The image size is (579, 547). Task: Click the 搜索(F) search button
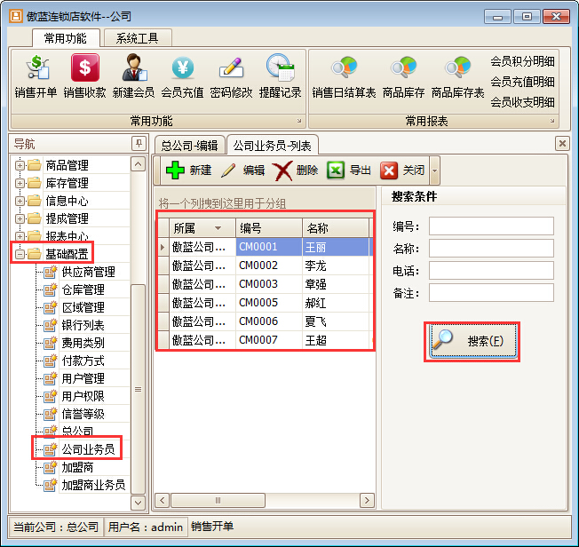(472, 341)
